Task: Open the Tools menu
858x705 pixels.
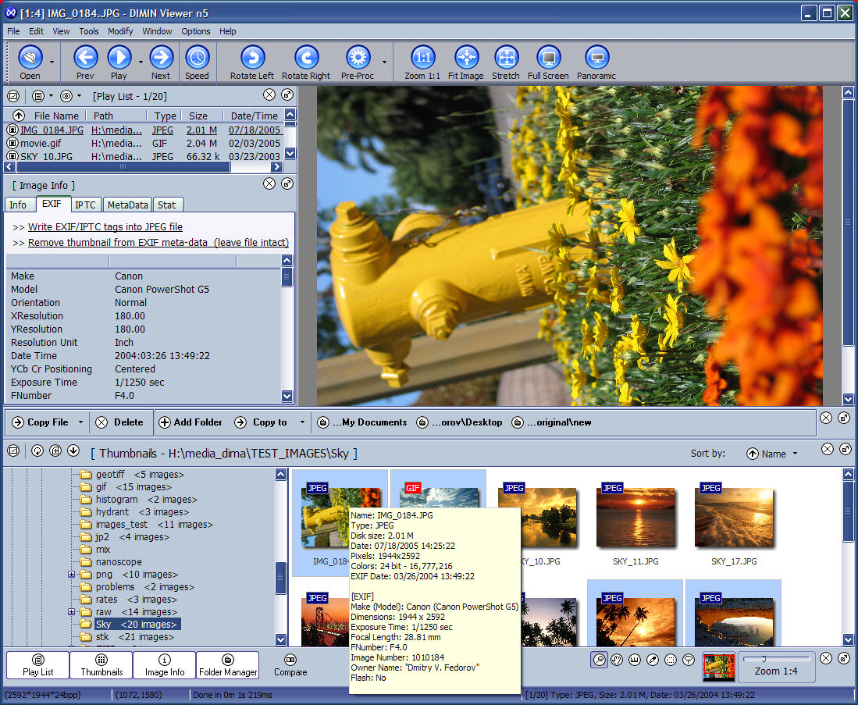Action: (x=89, y=31)
